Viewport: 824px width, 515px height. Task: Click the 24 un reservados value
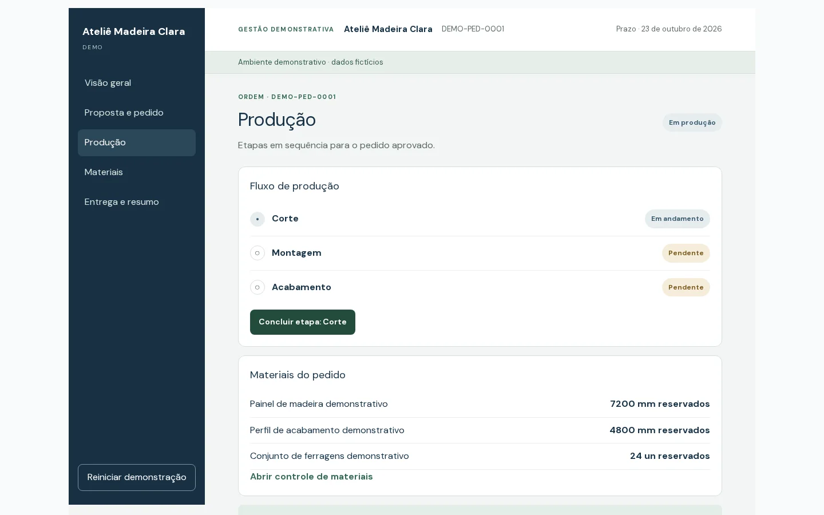(669, 456)
